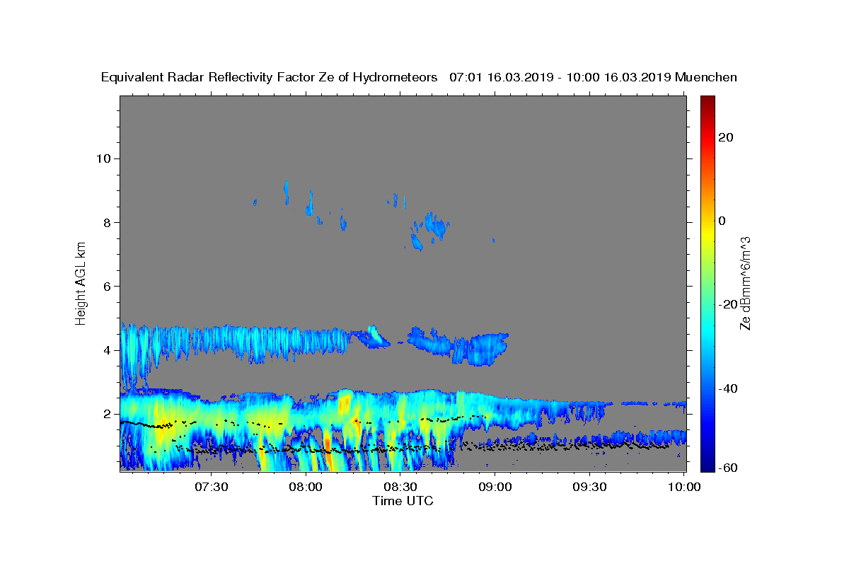Click the 08:00 time tick label

pyautogui.click(x=307, y=487)
